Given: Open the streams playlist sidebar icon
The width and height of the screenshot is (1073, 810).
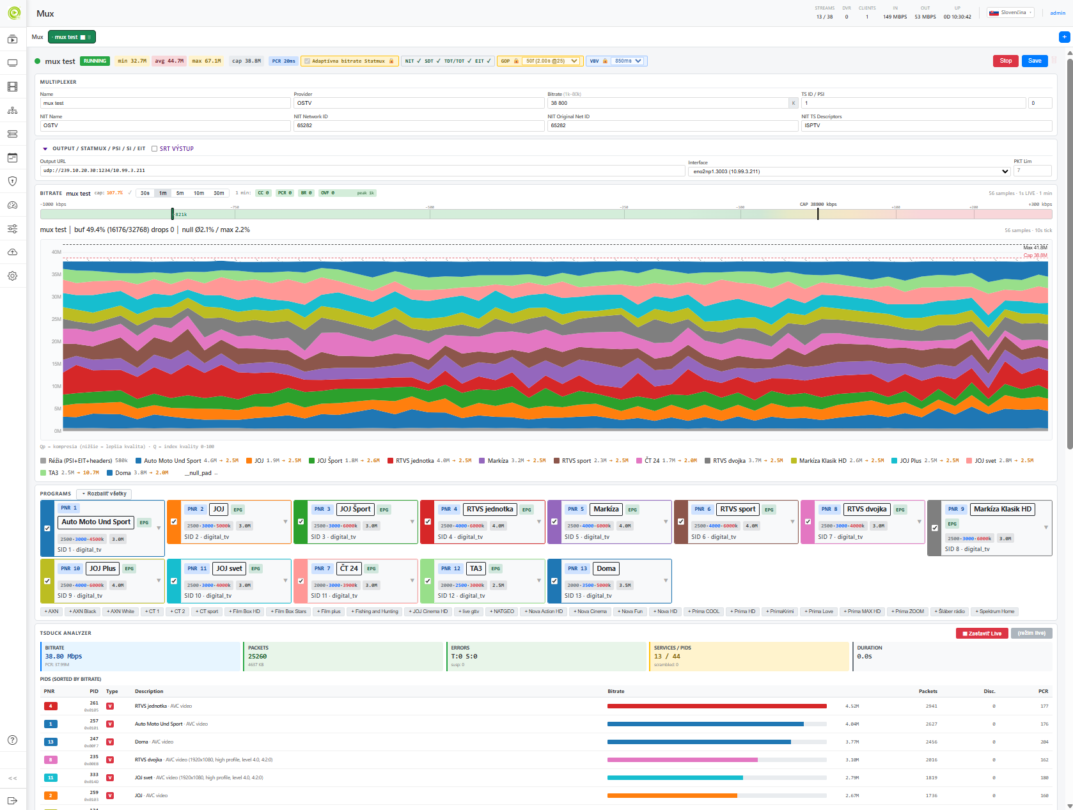Looking at the screenshot, I should click(12, 40).
